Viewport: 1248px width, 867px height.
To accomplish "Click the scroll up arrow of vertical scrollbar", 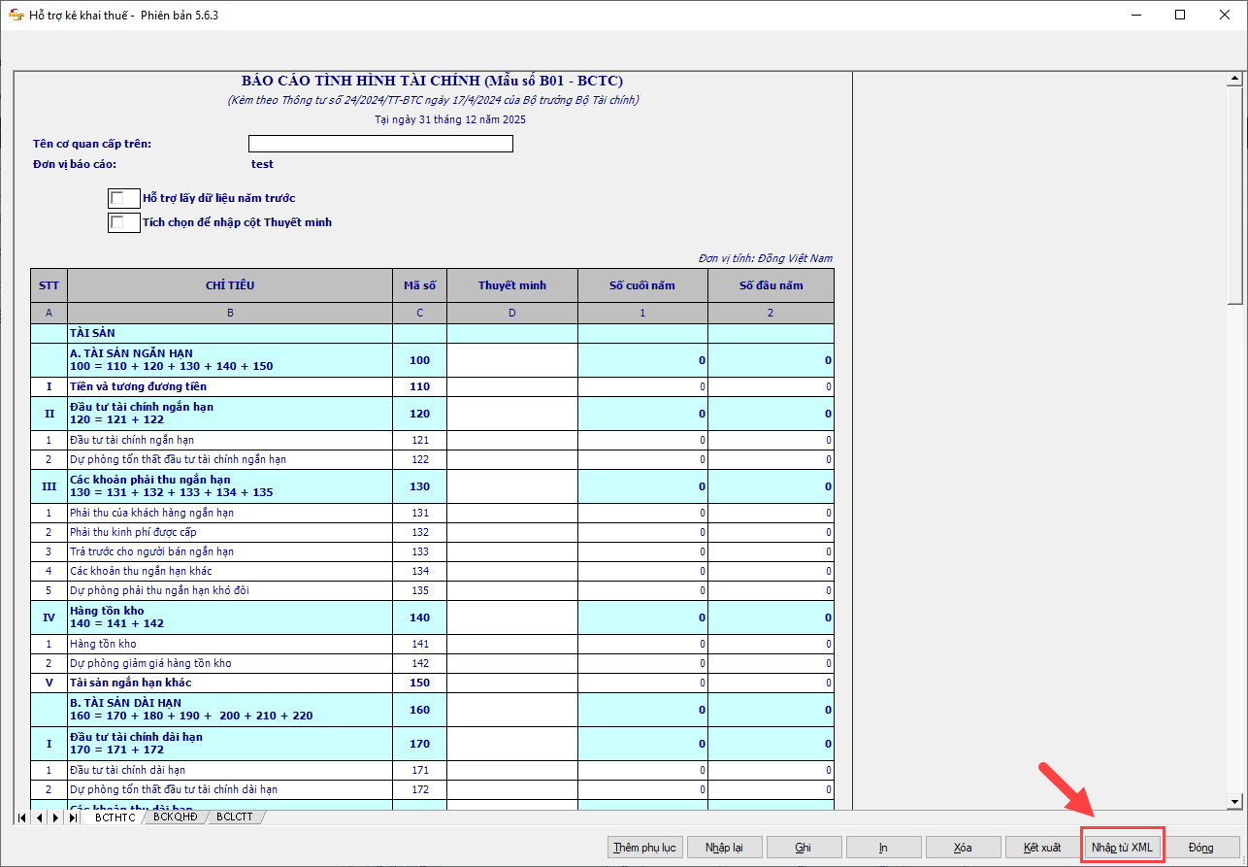I will coord(1234,80).
